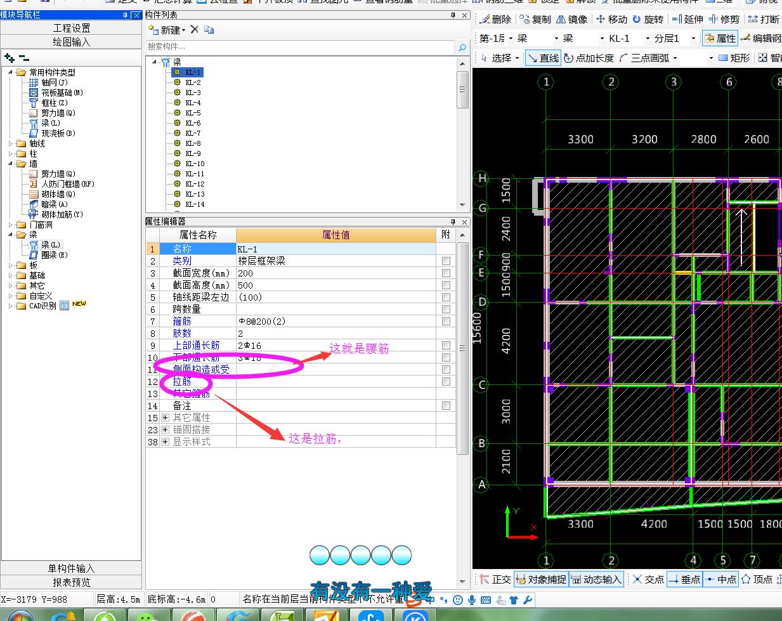Screen dimensions: 782x621
Task: Click the 箍筋 value cell Φ8@200(2)
Action: click(x=336, y=321)
